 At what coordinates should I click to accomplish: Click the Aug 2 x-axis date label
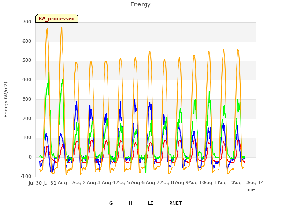point(79,182)
